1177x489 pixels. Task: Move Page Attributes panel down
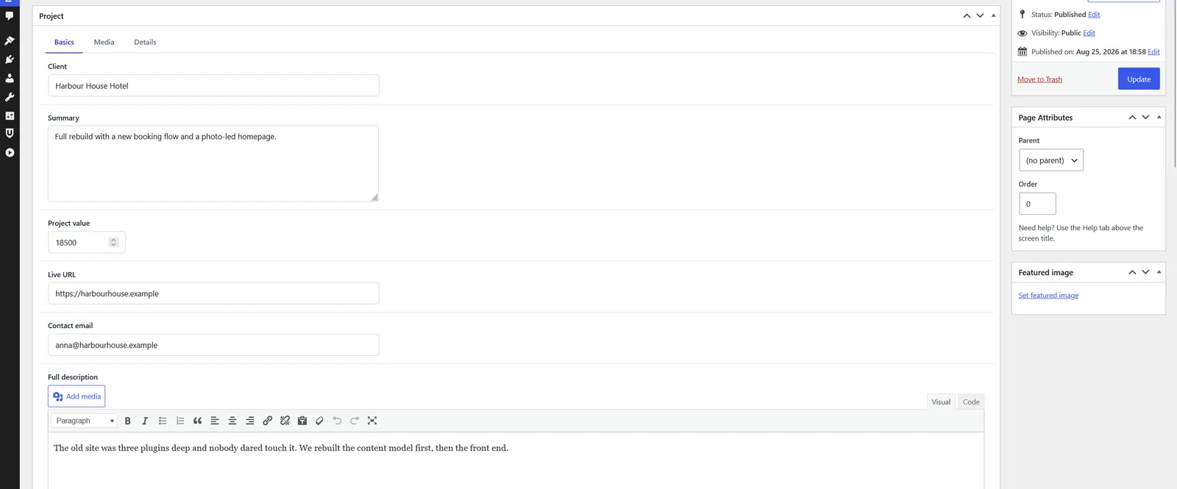1145,118
